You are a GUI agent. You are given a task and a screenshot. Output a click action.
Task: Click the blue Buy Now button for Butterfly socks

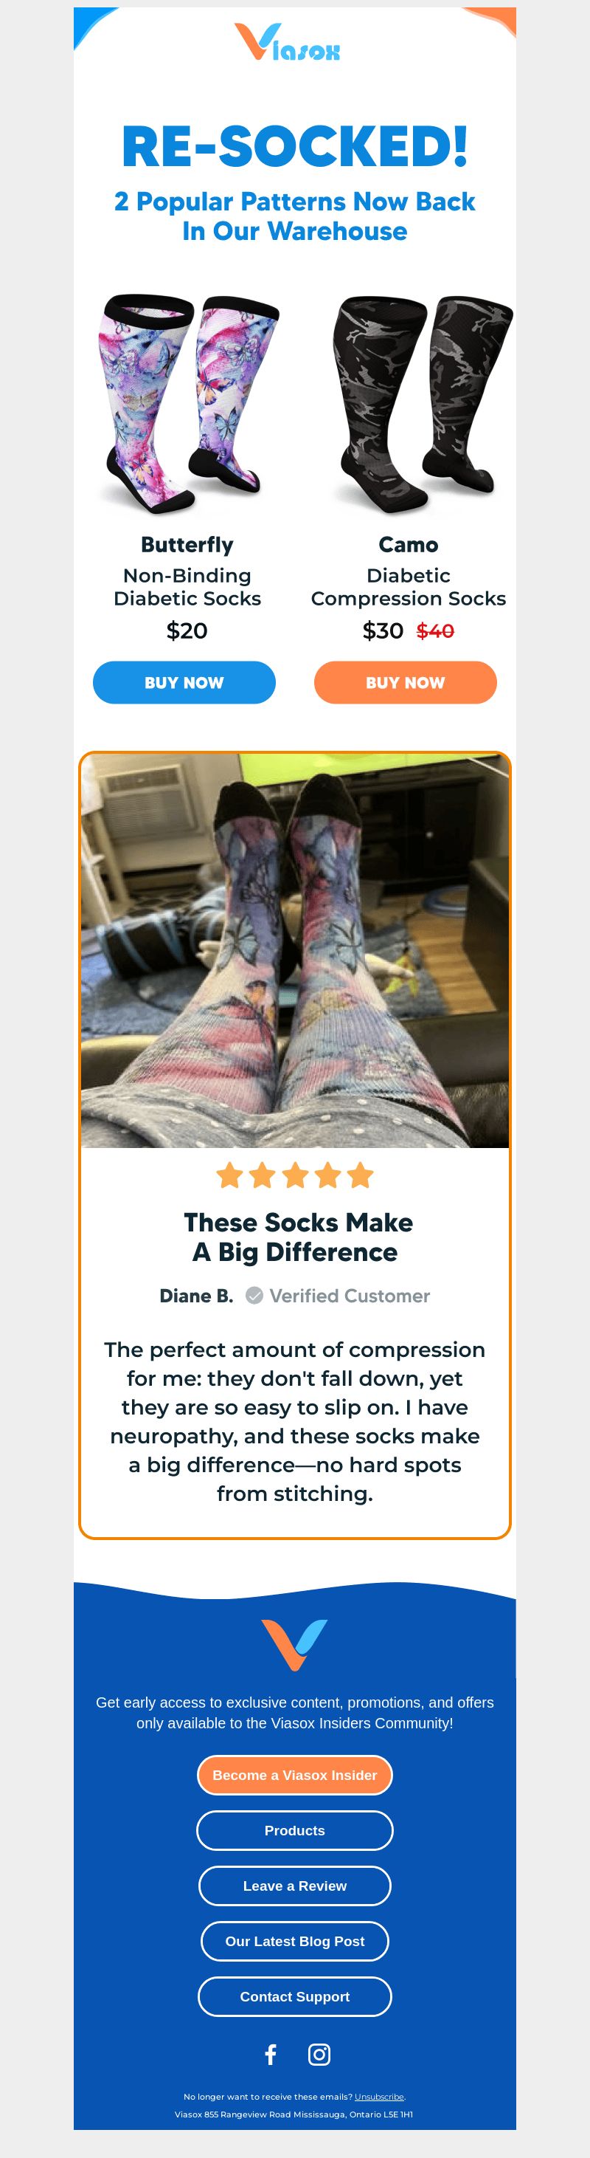pyautogui.click(x=184, y=683)
